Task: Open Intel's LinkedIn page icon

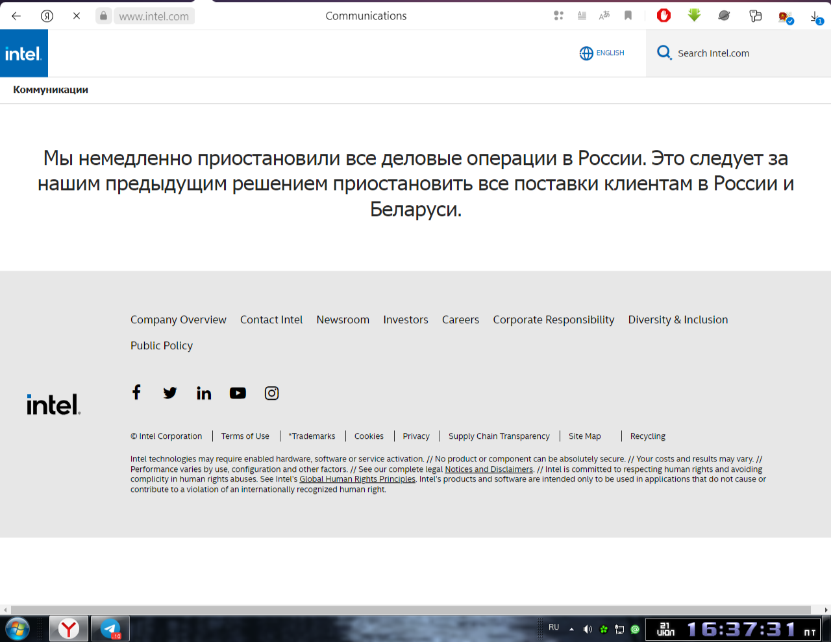Action: pyautogui.click(x=204, y=393)
